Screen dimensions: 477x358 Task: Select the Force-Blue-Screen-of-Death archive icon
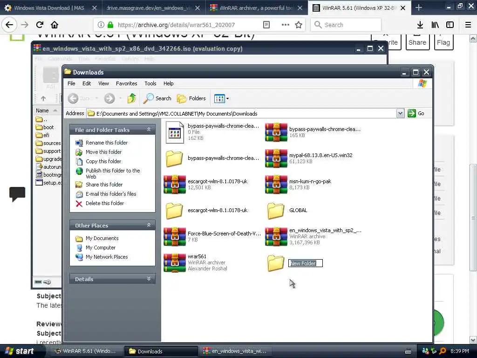pos(175,236)
